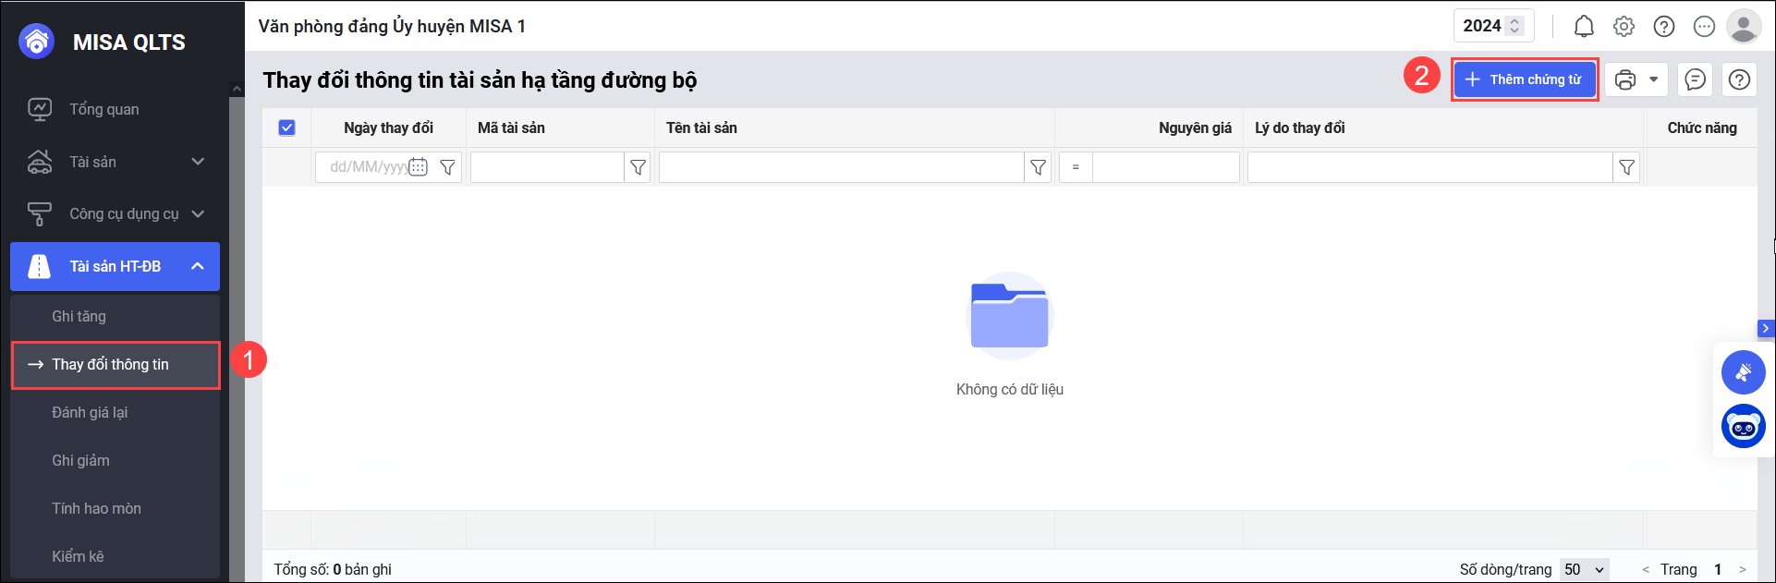Open Đánh giá lại menu item
The image size is (1776, 583).
90,412
